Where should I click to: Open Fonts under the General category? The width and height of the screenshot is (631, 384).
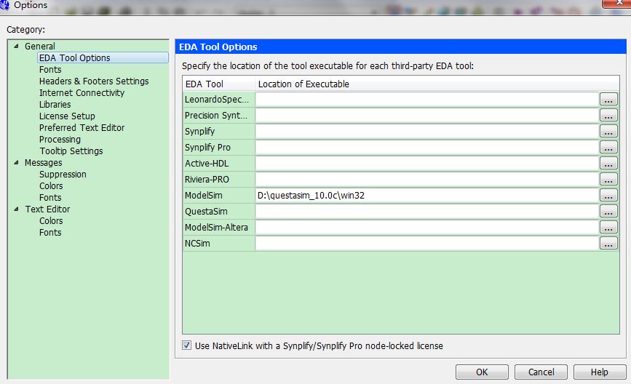point(50,70)
